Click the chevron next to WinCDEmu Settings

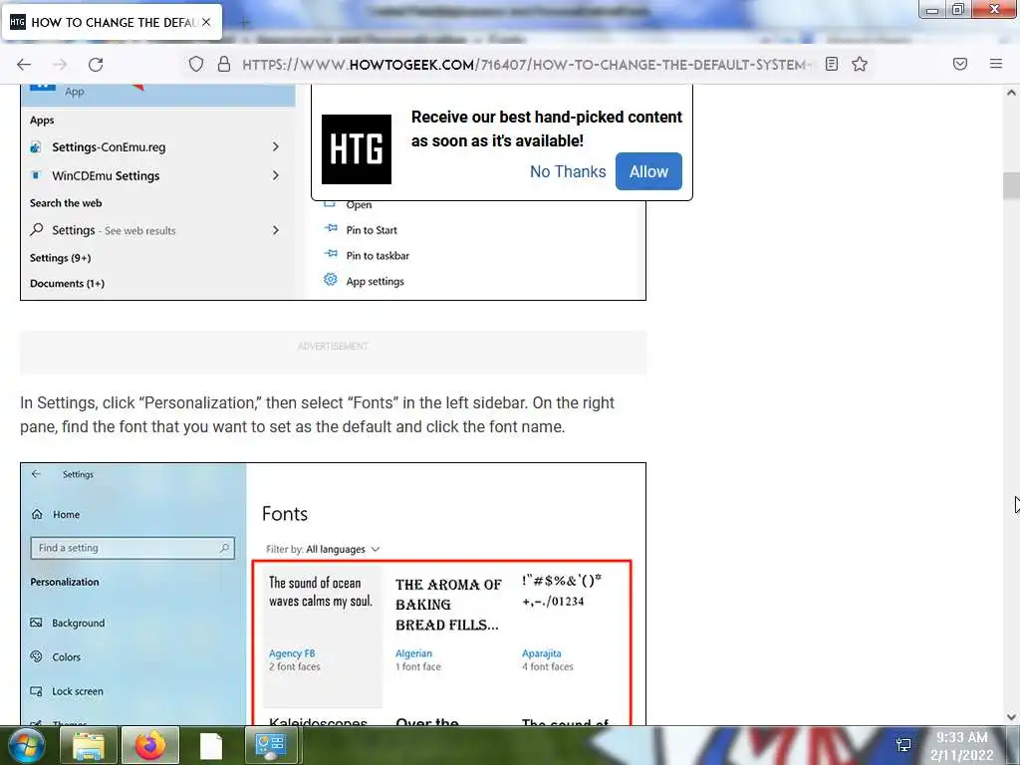coord(276,175)
